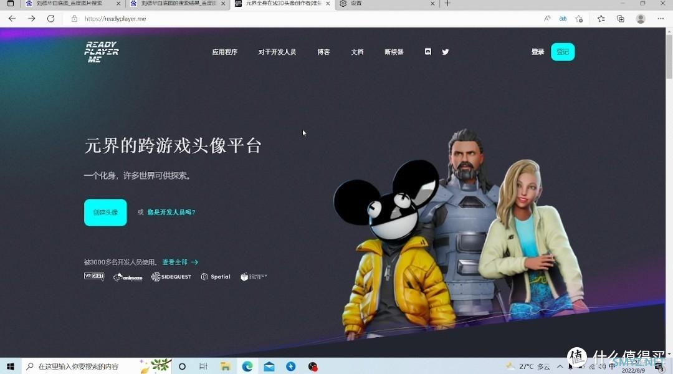
Task: Open the browser's three-dot settings menu
Action: coord(661,19)
